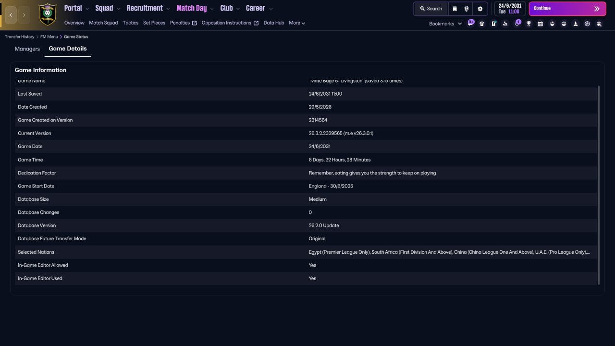Open the world globe icon
This screenshot has height=346, width=615.
coord(467,9)
